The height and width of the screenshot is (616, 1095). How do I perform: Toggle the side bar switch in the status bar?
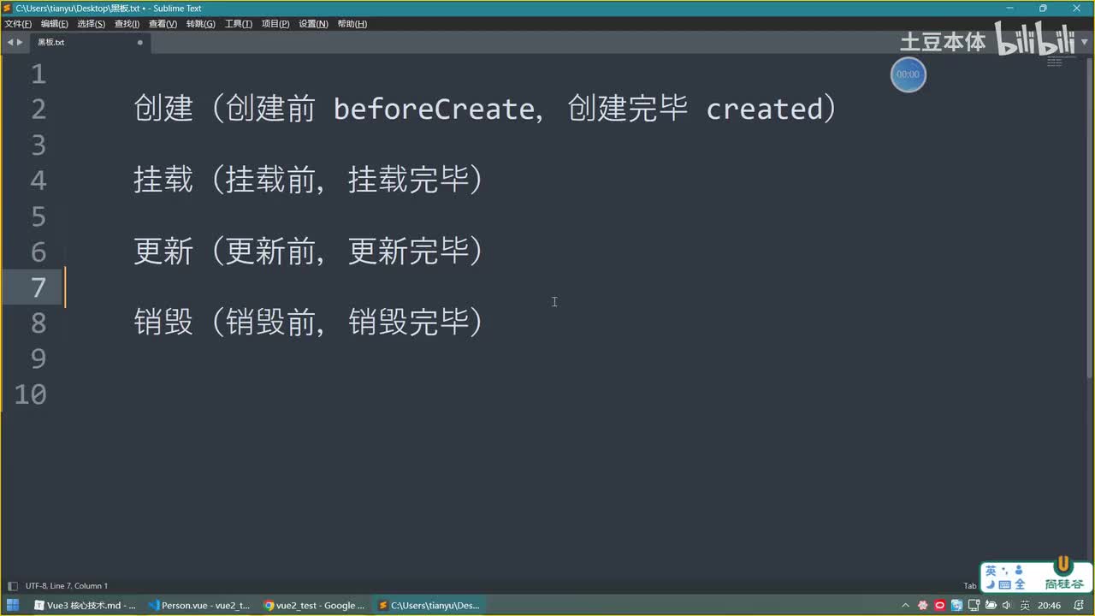pyautogui.click(x=11, y=586)
